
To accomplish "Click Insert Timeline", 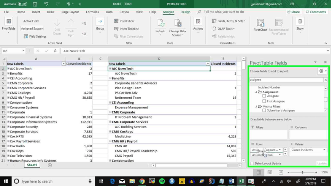I will (127, 29).
